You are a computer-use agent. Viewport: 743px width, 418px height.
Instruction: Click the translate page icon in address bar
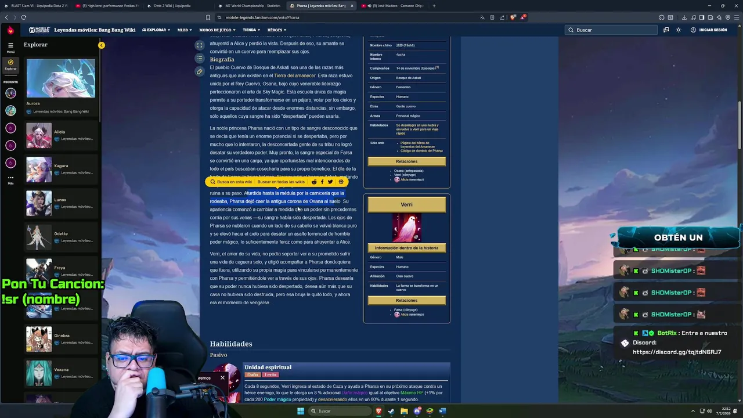point(482,17)
